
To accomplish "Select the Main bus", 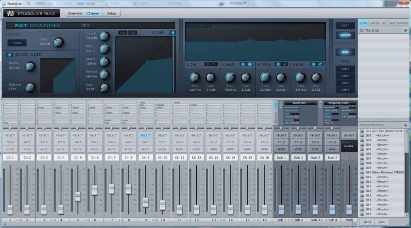I will pyautogui.click(x=349, y=136).
